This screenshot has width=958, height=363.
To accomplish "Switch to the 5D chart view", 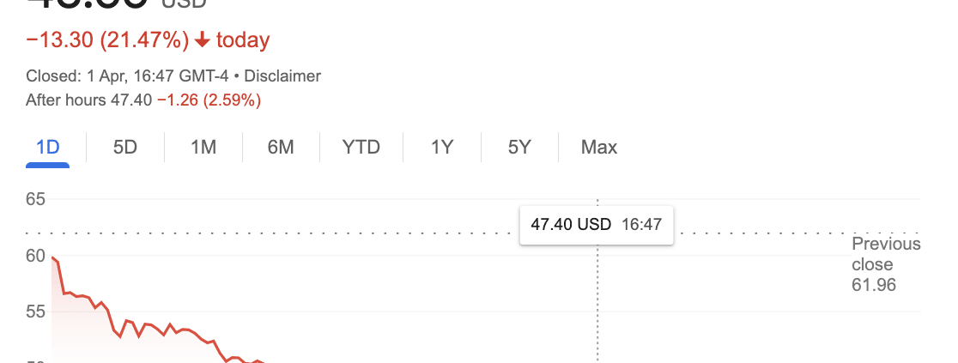I will coord(125,148).
